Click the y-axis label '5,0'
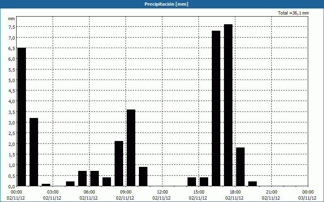324x202 pixels. click(12, 80)
